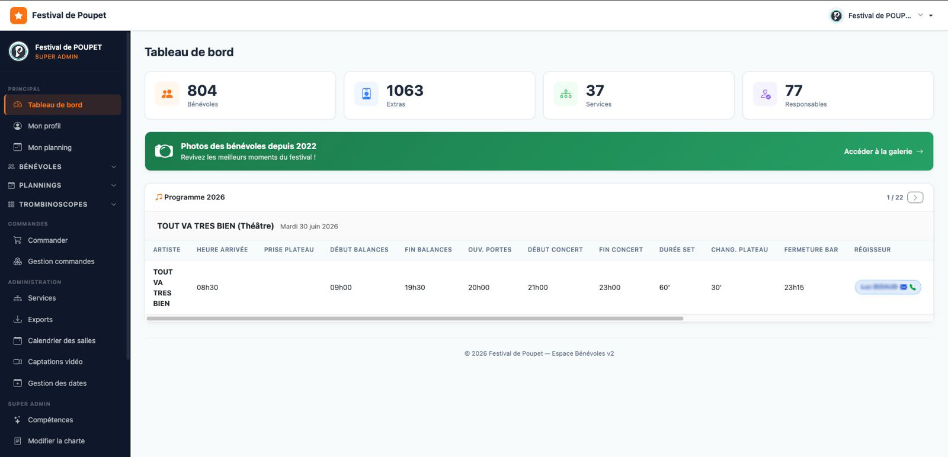This screenshot has width=948, height=457.
Task: Click the 08h30 arrival time cell
Action: (x=207, y=288)
